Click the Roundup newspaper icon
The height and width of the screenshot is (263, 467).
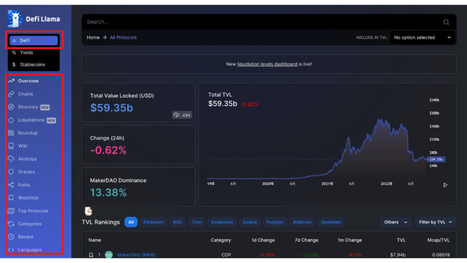(11, 133)
